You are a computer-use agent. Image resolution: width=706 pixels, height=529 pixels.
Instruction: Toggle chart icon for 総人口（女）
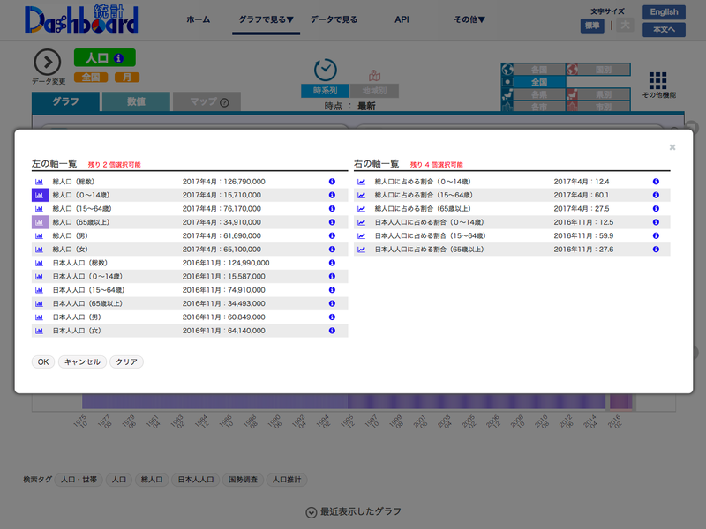39,250
